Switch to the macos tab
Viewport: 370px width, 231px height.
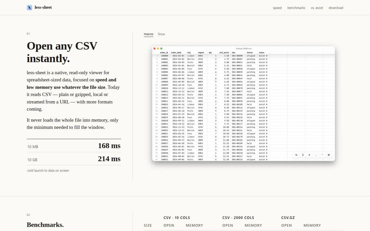coord(149,34)
